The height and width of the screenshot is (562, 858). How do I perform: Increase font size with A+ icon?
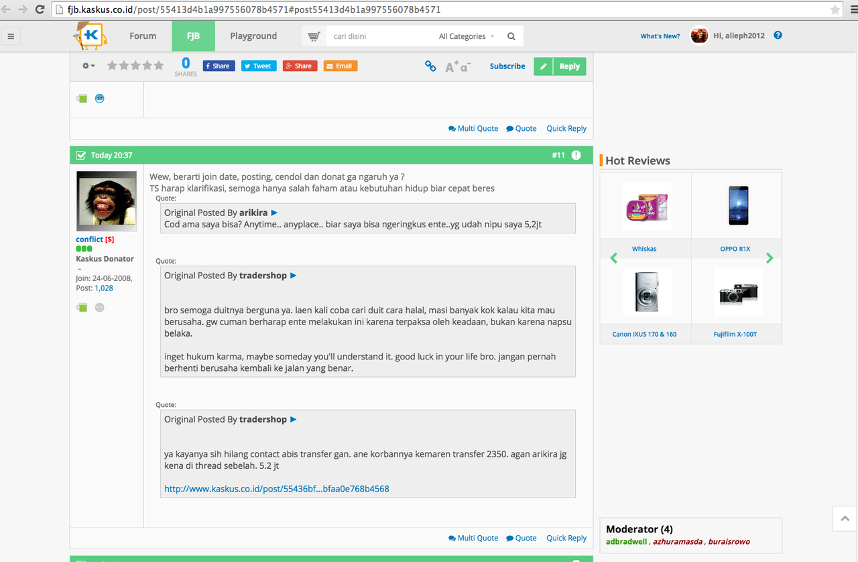click(452, 66)
